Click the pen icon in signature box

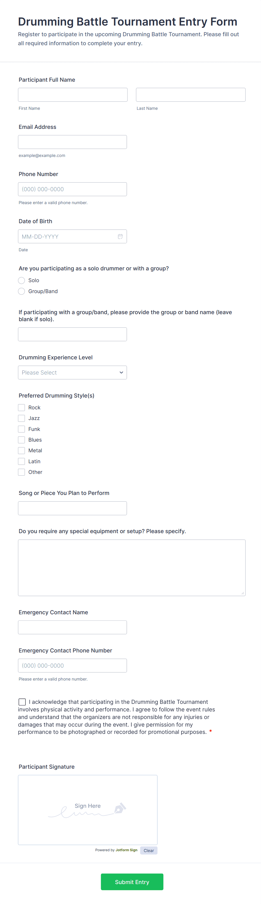tap(120, 807)
